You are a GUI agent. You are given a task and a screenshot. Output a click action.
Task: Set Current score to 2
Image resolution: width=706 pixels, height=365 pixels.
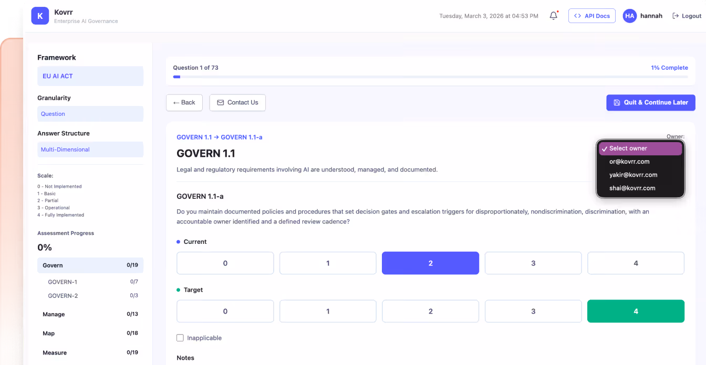pyautogui.click(x=430, y=263)
